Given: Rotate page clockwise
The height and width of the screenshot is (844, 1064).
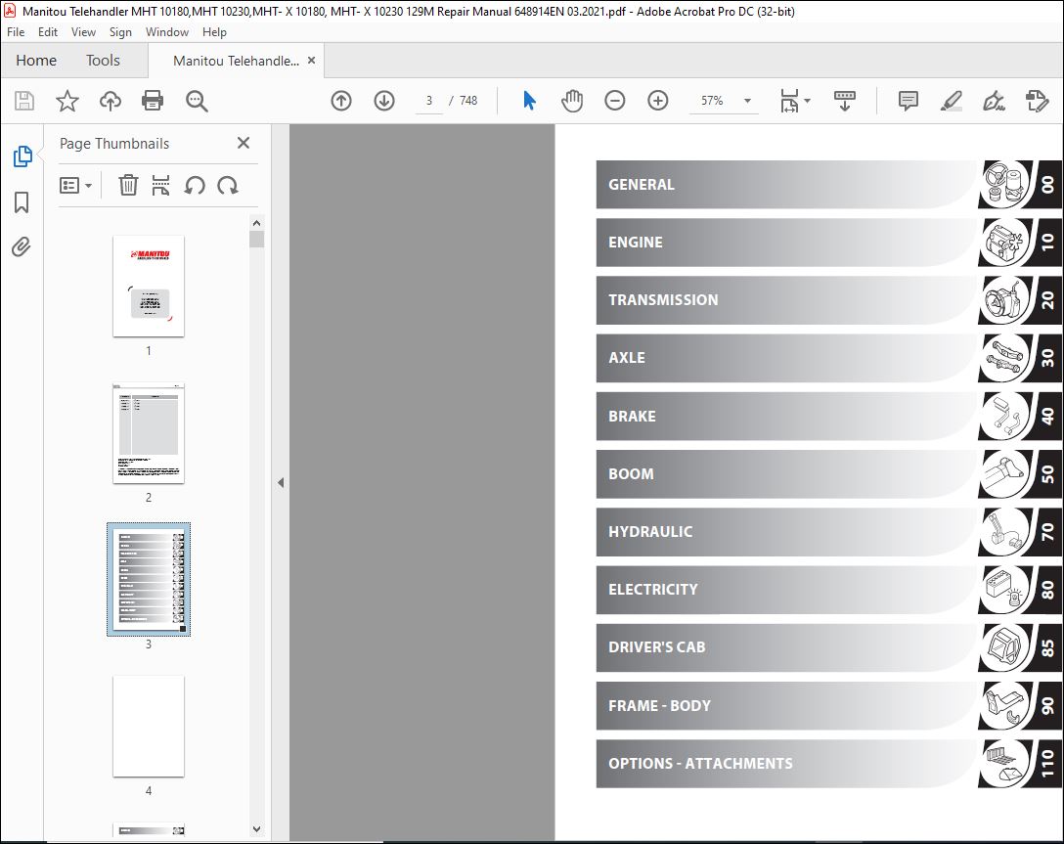Looking at the screenshot, I should click(227, 185).
